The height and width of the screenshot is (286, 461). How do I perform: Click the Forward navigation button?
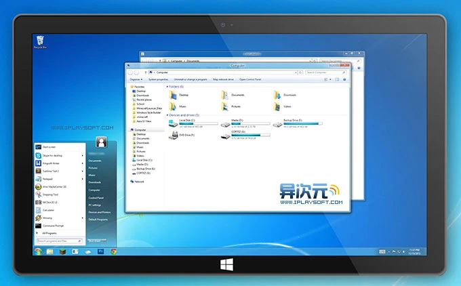point(137,73)
